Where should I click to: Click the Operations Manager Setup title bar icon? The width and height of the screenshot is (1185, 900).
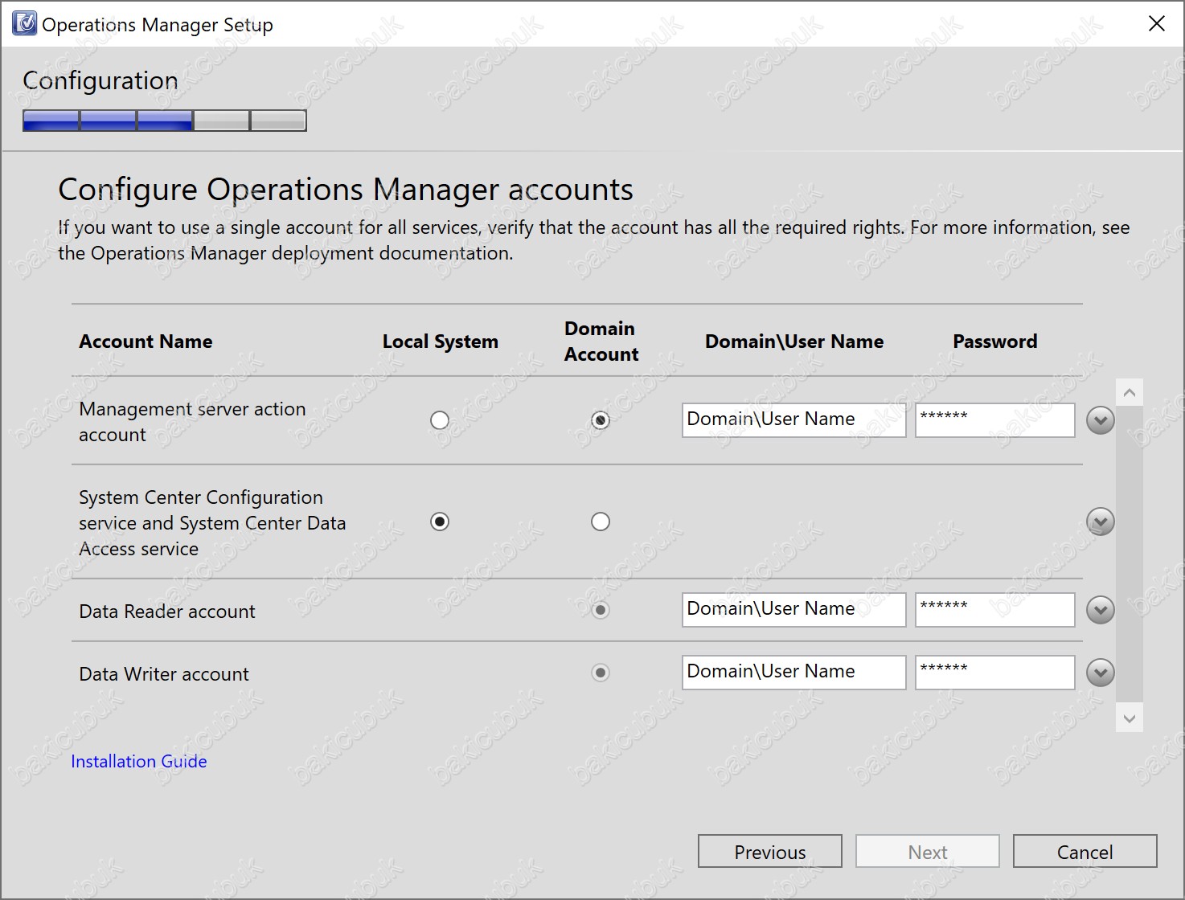(x=24, y=24)
